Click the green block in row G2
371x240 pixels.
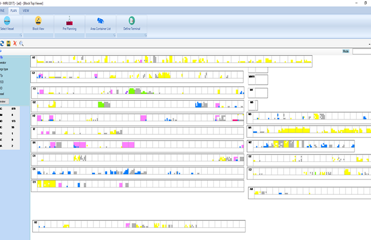tap(100, 104)
